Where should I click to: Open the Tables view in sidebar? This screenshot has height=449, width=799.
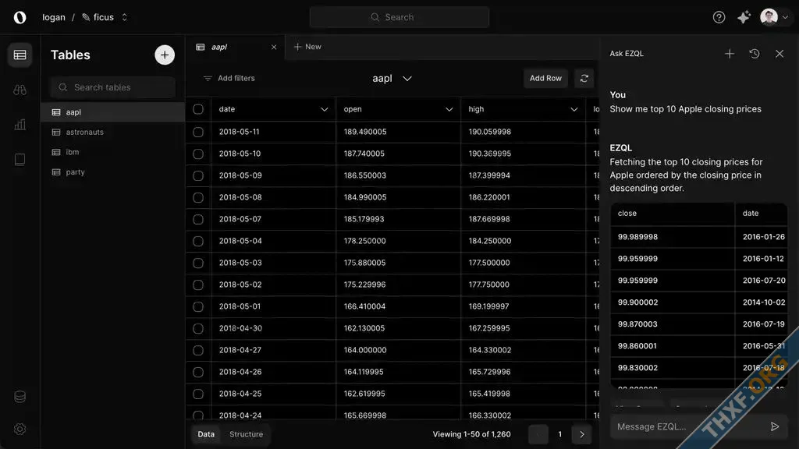[x=20, y=55]
